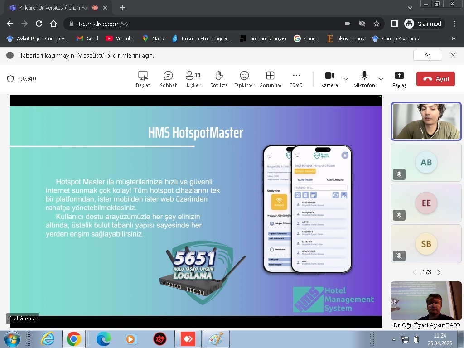Show more bookmarks overflow chevron
This screenshot has width=464, height=348.
[453, 39]
